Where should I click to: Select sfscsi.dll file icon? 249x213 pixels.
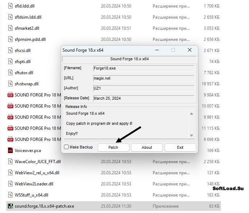10,51
